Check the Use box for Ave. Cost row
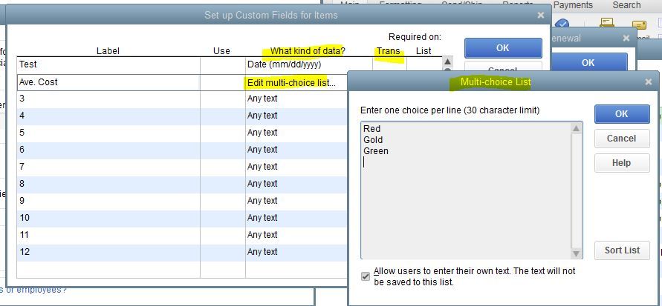662x306 pixels. click(222, 82)
